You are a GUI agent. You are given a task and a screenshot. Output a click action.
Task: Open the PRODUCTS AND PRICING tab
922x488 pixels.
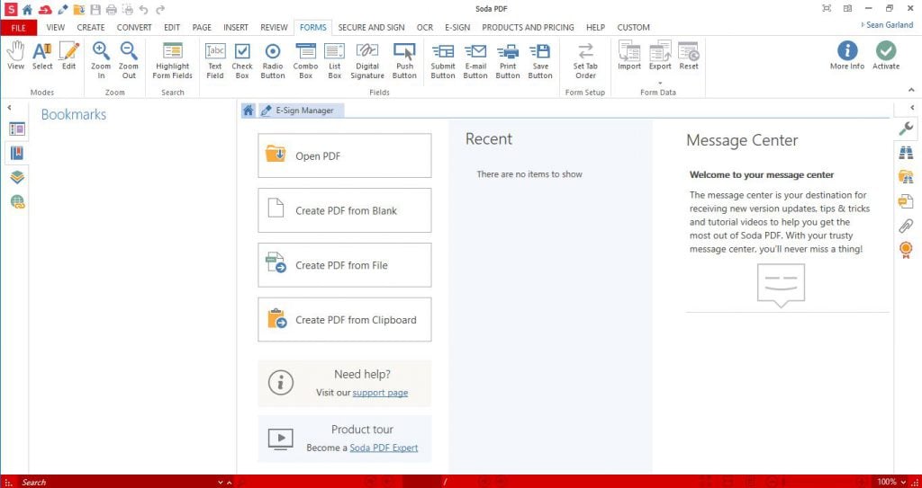528,28
